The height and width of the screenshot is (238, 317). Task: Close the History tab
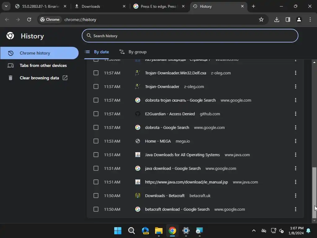point(242,6)
